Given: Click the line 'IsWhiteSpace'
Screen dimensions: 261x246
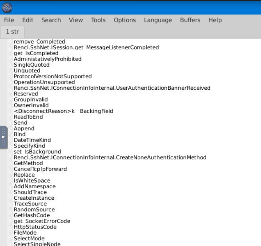Looking at the screenshot, I should (x=32, y=180).
